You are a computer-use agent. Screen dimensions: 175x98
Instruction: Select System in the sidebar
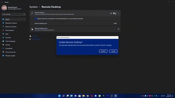(x=13, y=19)
